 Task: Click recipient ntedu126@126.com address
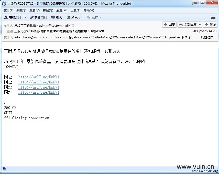click(127, 37)
